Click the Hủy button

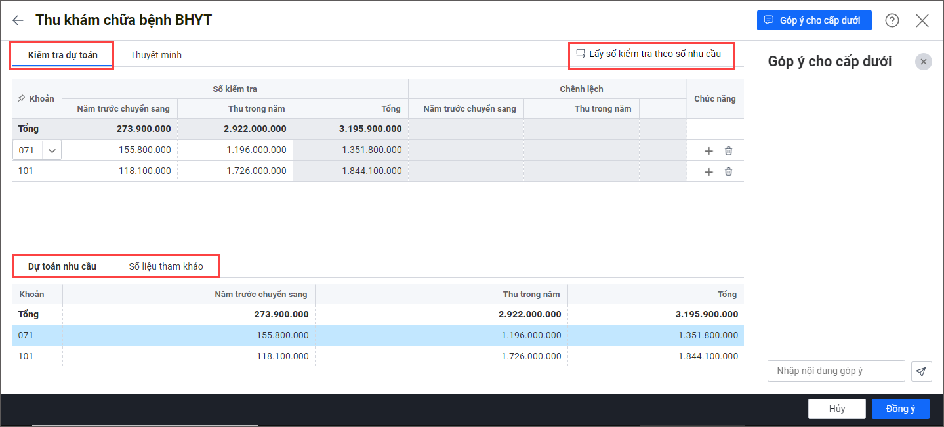pyautogui.click(x=836, y=409)
